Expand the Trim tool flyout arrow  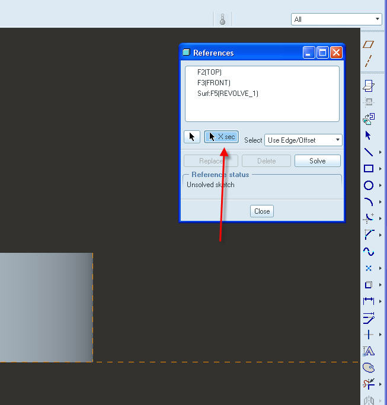click(x=380, y=384)
